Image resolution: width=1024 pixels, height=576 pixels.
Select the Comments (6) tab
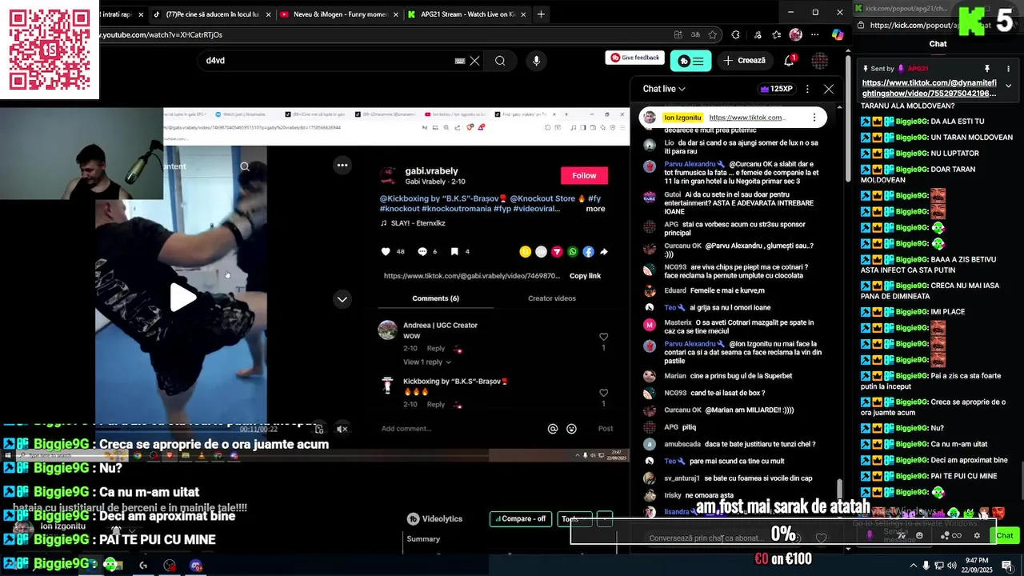point(435,298)
